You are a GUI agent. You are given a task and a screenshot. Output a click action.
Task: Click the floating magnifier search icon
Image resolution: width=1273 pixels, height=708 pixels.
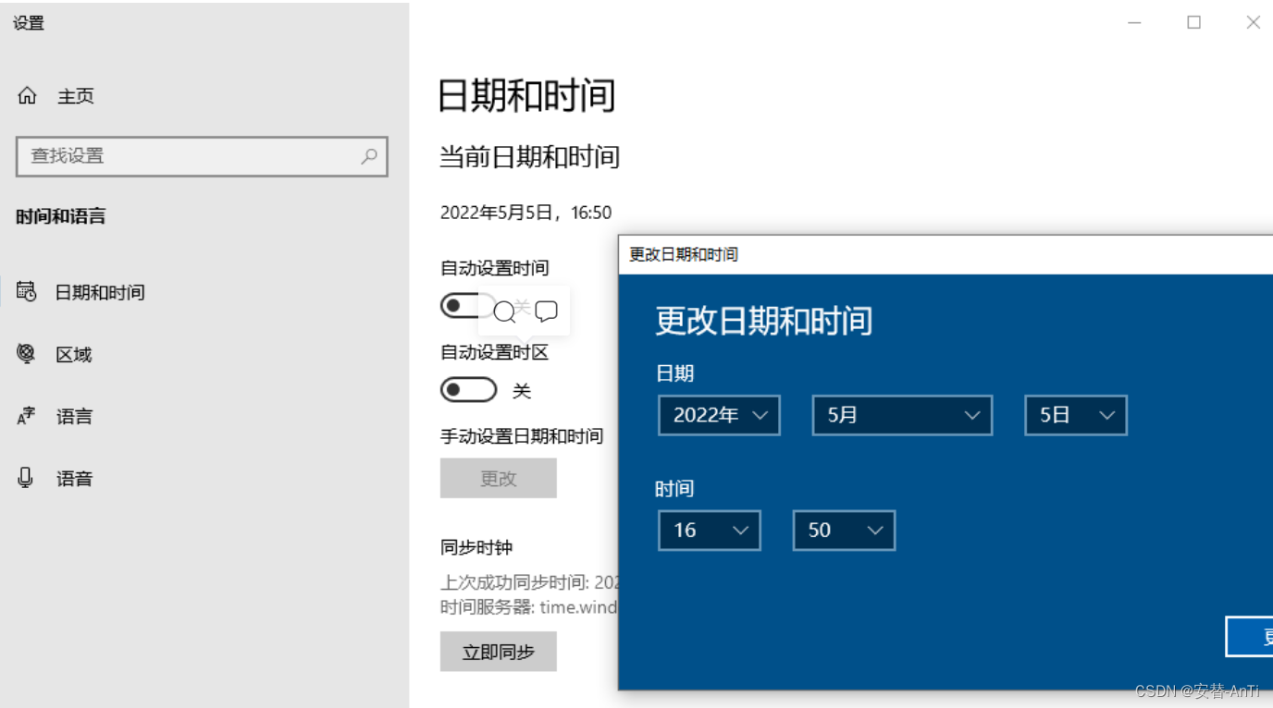(x=504, y=311)
